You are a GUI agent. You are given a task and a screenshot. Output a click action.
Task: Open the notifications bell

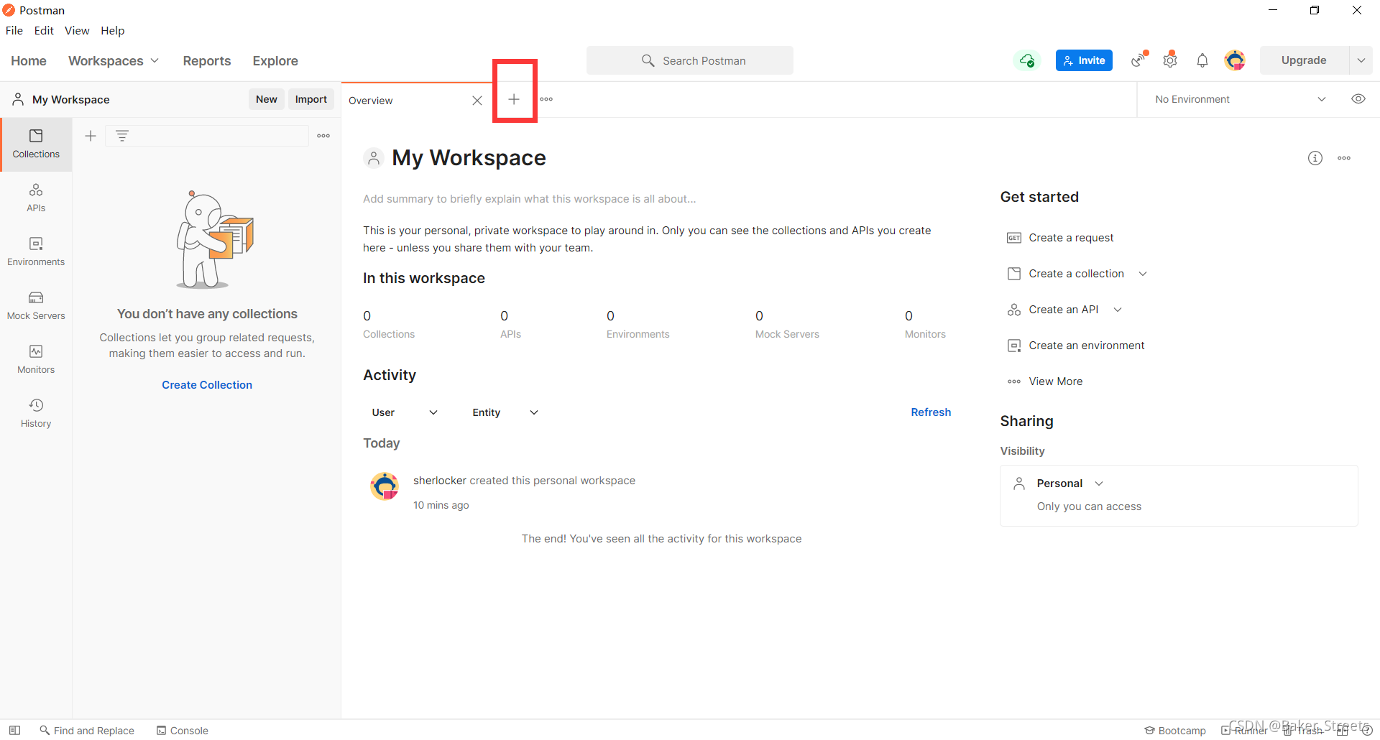(1202, 60)
